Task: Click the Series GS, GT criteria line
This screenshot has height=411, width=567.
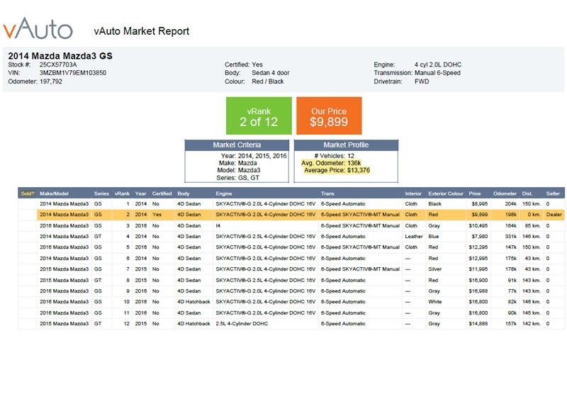Action: [237, 178]
